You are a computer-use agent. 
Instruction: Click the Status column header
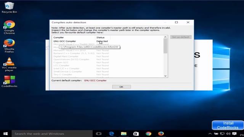tap(103, 37)
